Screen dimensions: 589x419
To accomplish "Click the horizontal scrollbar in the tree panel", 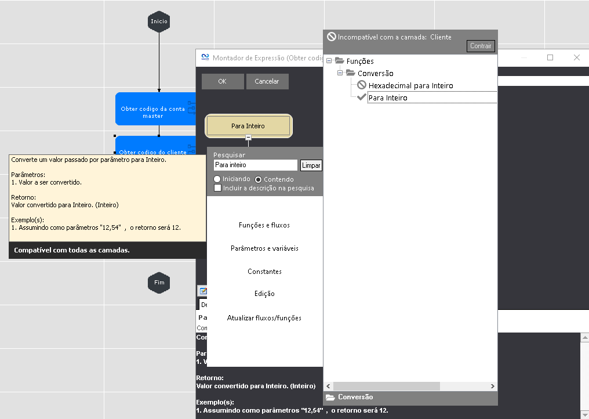I will point(387,386).
